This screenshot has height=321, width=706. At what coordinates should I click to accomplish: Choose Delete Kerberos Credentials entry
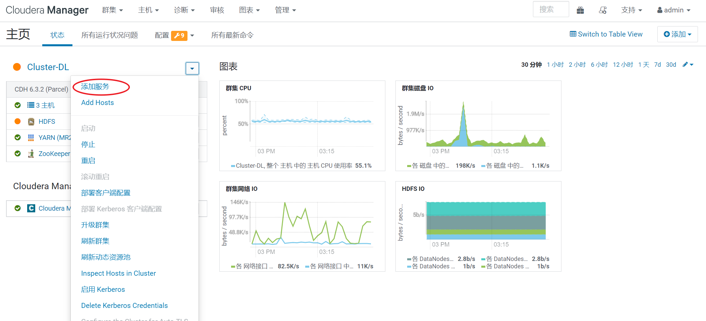(x=124, y=305)
